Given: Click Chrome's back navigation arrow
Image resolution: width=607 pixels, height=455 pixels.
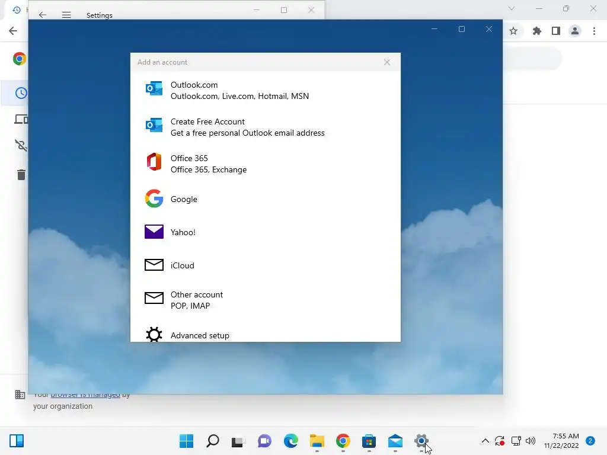Looking at the screenshot, I should (13, 31).
